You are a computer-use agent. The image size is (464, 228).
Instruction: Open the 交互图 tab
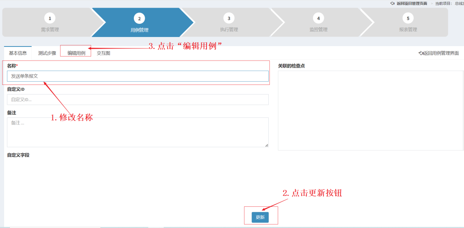click(x=103, y=53)
